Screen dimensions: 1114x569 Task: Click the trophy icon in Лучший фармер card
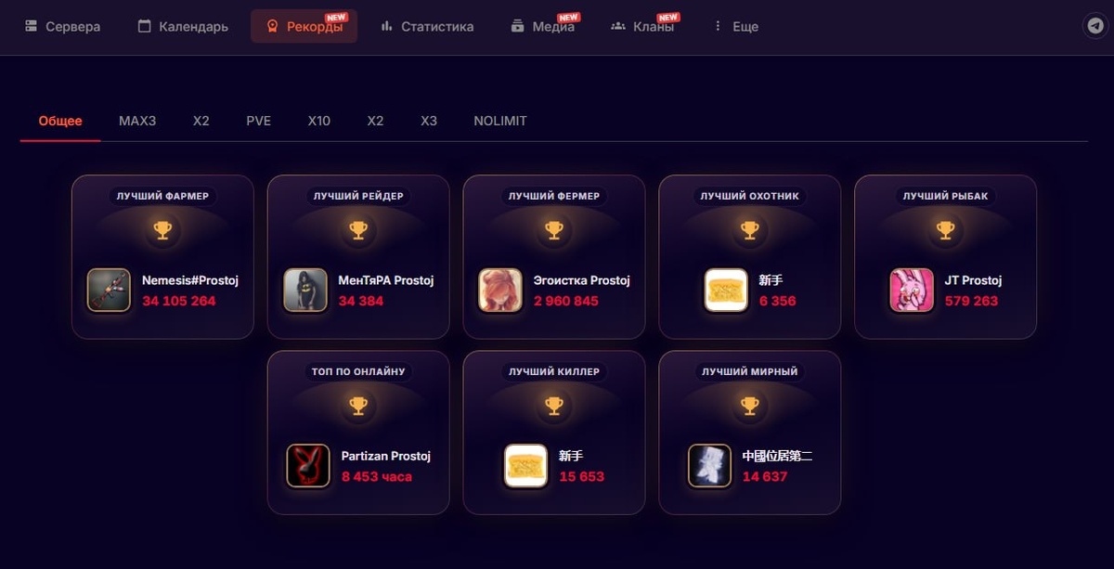(162, 230)
